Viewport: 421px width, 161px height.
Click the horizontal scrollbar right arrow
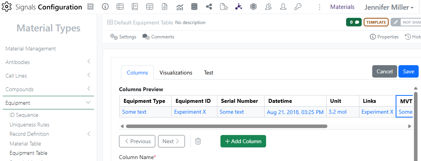tap(409, 126)
